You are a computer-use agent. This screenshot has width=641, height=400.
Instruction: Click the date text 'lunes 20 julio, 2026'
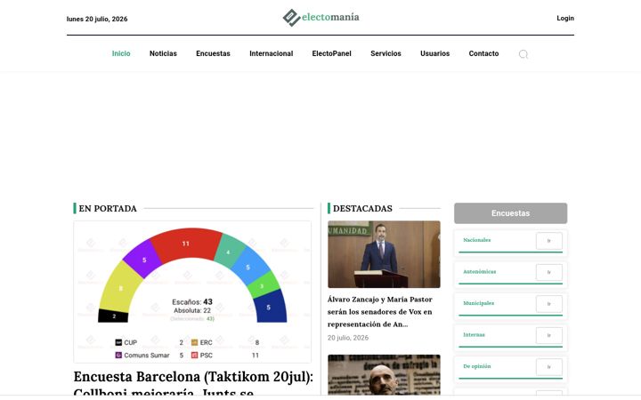point(97,19)
